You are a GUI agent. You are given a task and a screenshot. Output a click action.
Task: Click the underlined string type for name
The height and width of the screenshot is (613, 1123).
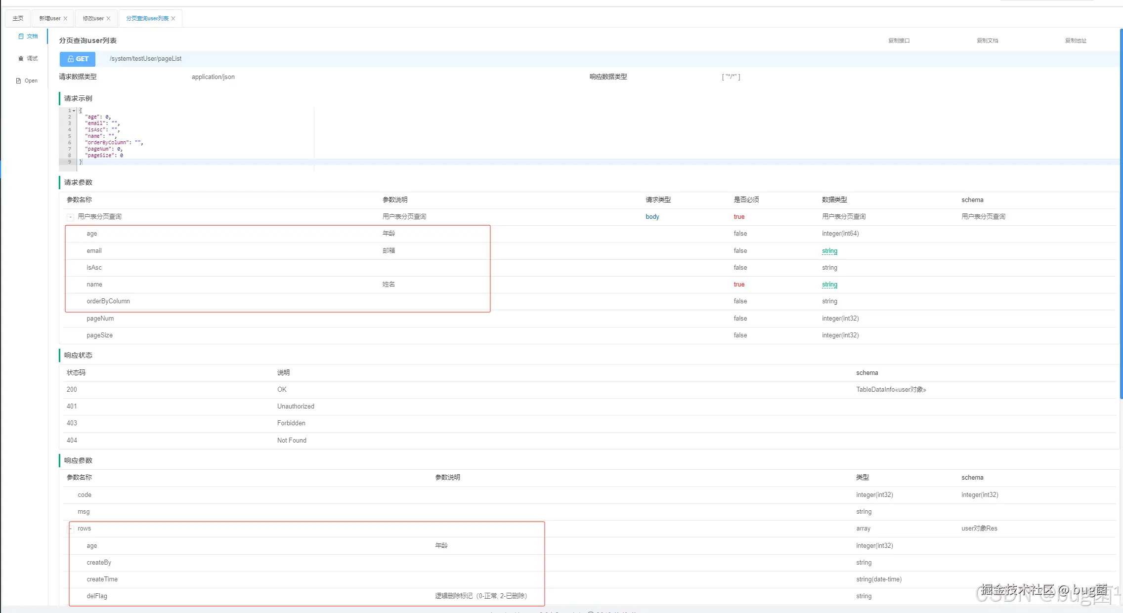click(x=829, y=285)
